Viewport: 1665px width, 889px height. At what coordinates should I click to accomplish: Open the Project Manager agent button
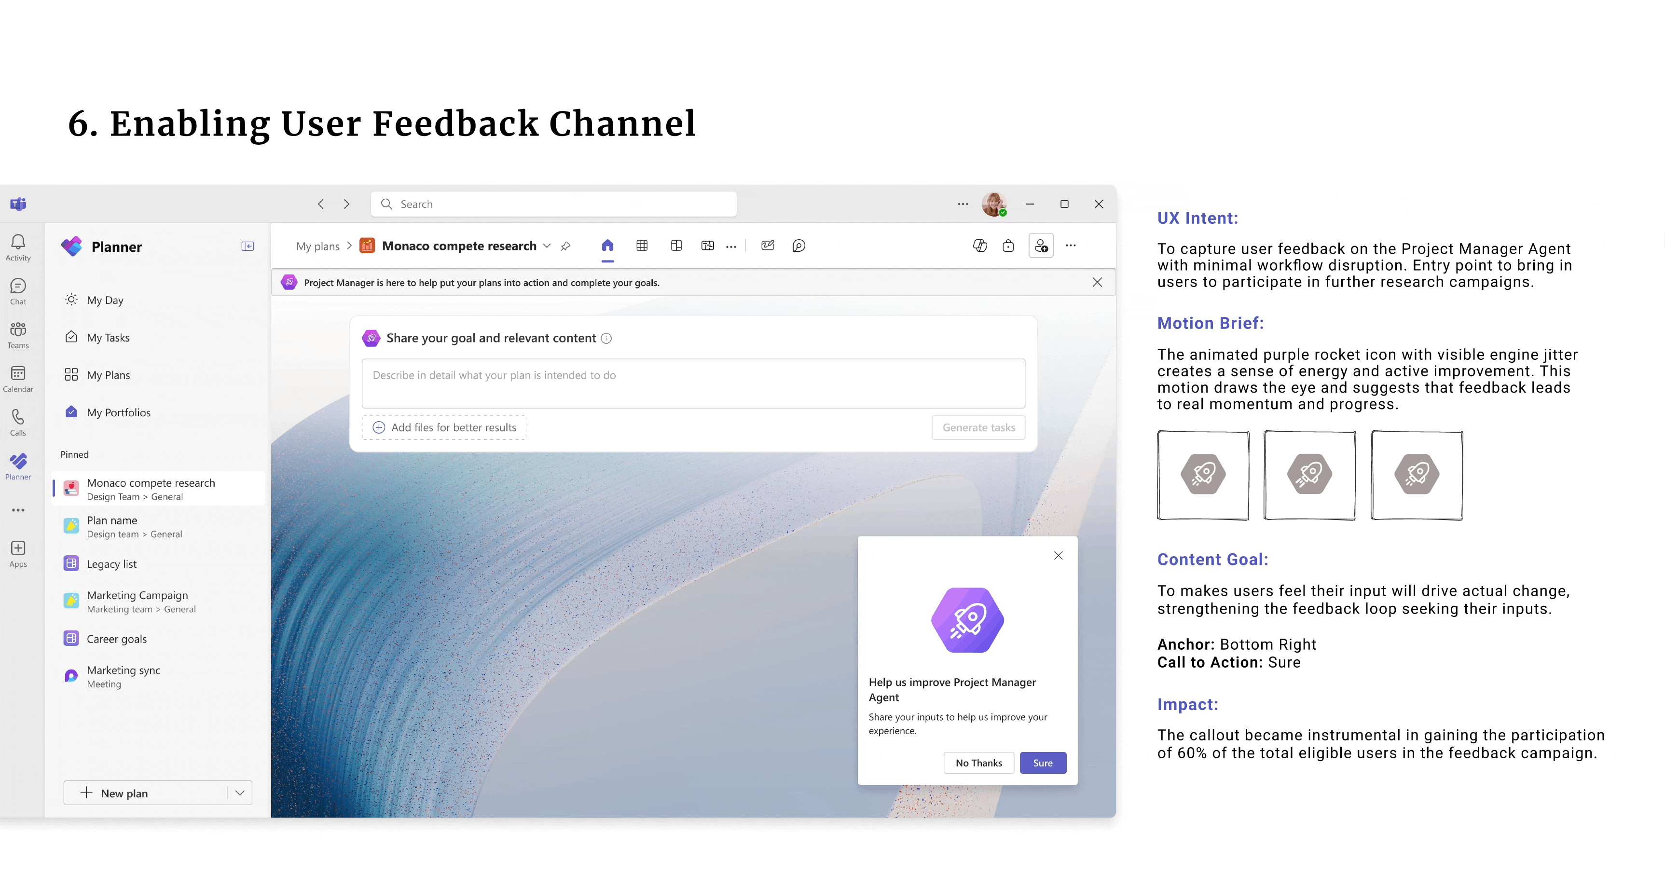tap(1041, 246)
